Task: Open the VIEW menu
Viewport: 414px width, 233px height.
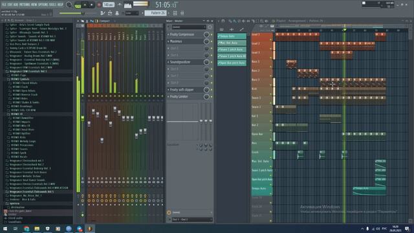Action: [34, 5]
